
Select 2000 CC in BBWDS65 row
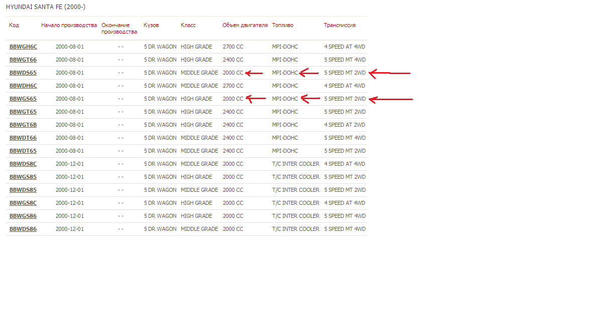coord(233,73)
